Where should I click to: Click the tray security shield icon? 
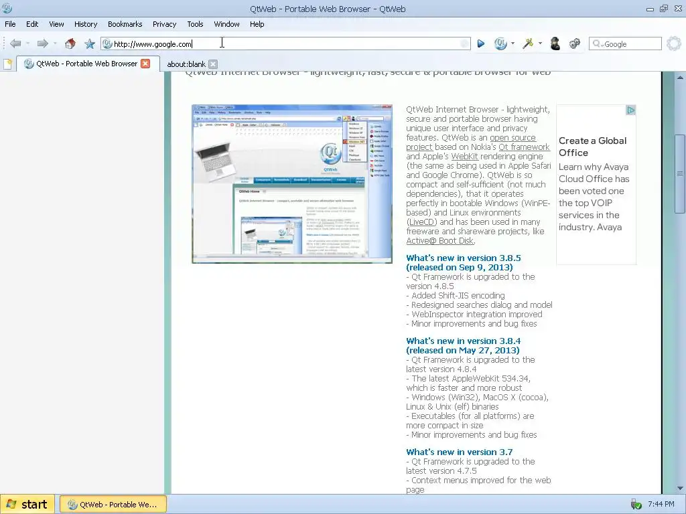point(636,504)
